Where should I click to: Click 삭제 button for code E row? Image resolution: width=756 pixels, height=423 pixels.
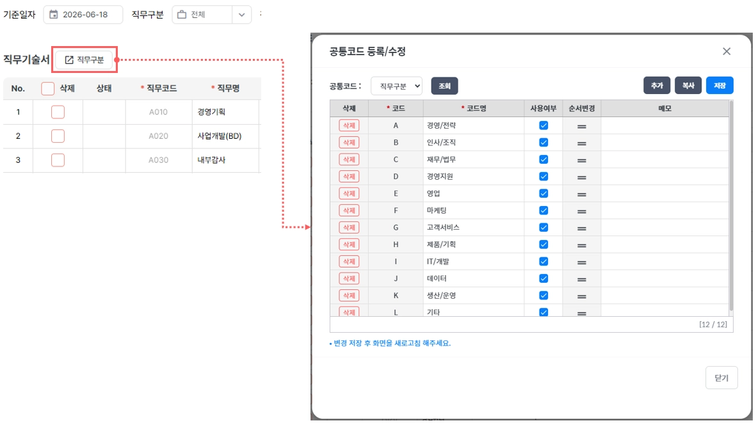[349, 193]
